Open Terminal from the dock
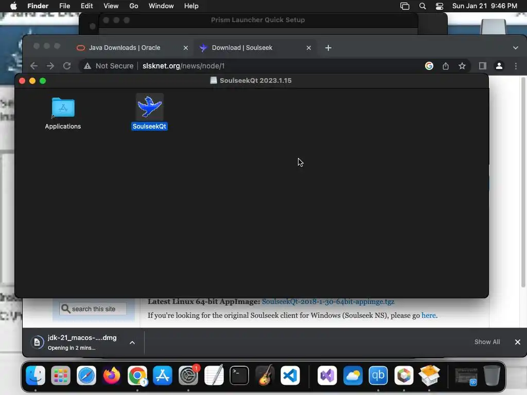The height and width of the screenshot is (395, 527). (239, 375)
